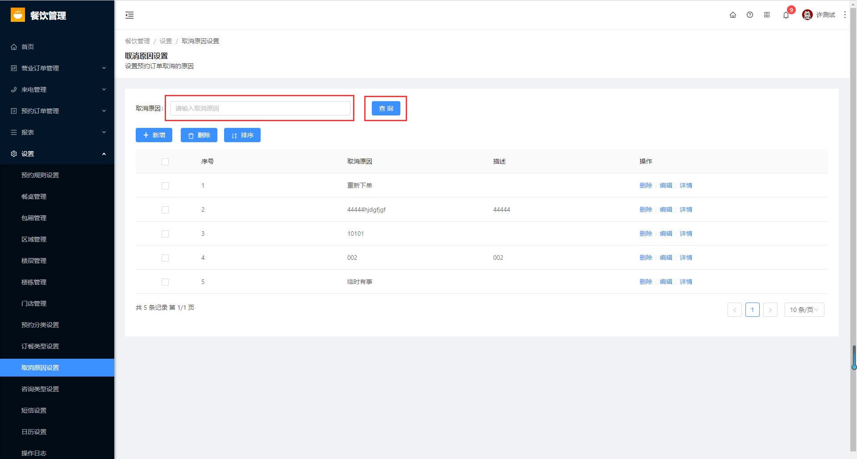Delete the 重新下单 row
Viewport: 857px width, 459px height.
click(x=646, y=186)
